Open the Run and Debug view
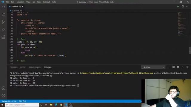 coord(3,30)
